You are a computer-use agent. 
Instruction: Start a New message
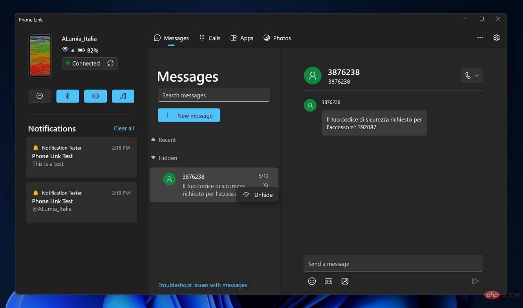189,115
